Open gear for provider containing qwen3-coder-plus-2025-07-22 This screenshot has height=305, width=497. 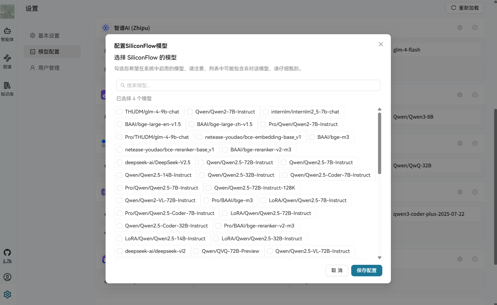460,192
